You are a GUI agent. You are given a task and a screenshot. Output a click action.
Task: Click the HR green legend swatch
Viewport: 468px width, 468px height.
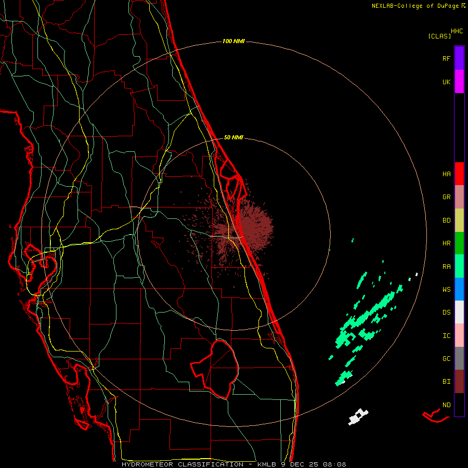459,243
